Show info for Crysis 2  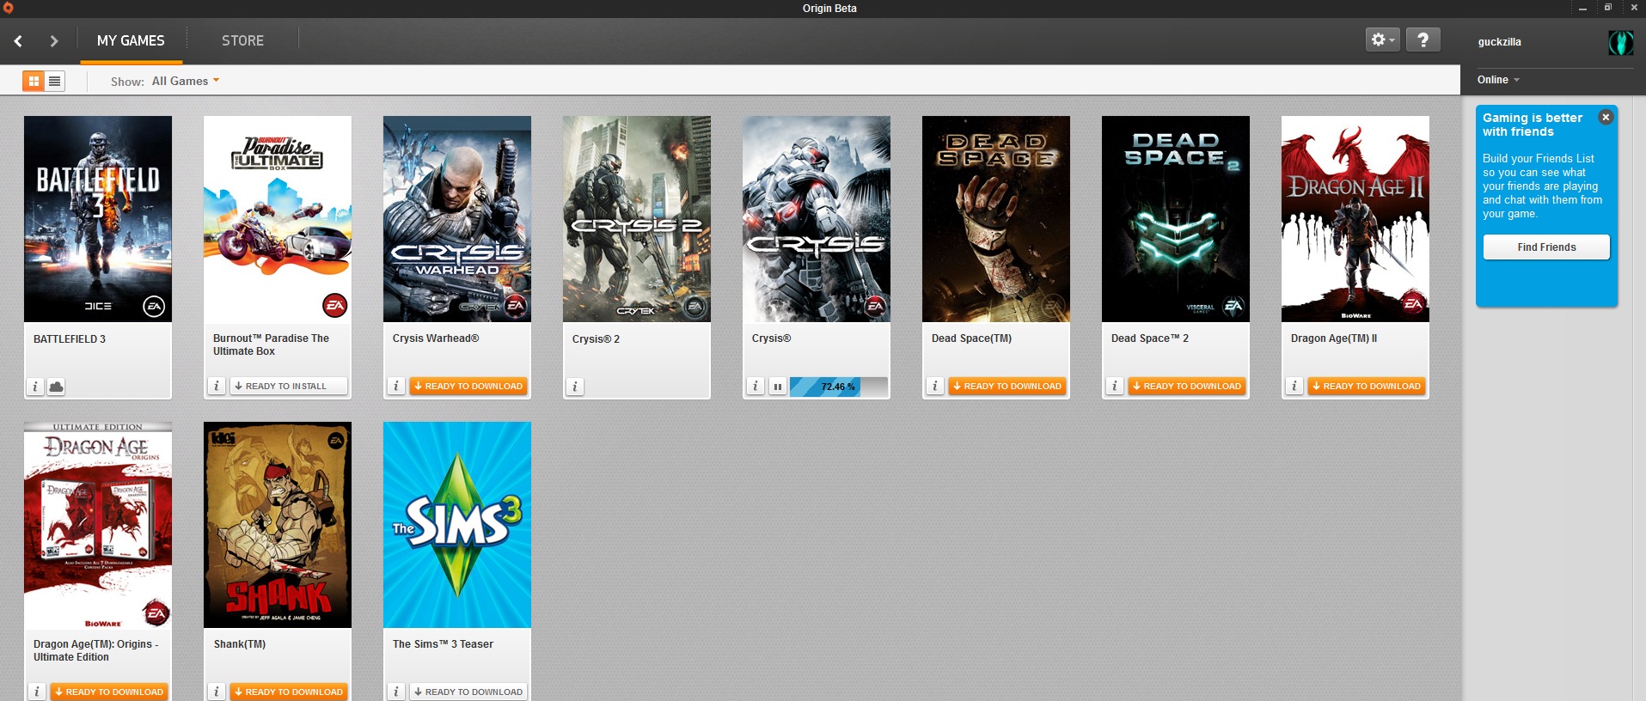(x=576, y=387)
